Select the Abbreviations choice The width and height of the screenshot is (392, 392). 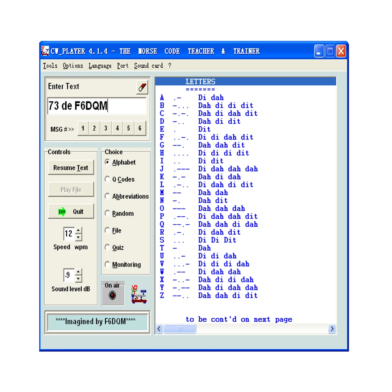coord(107,196)
